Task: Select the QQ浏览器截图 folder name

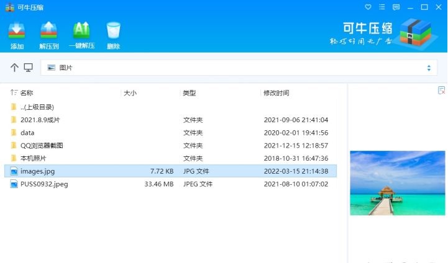Action: [42, 146]
